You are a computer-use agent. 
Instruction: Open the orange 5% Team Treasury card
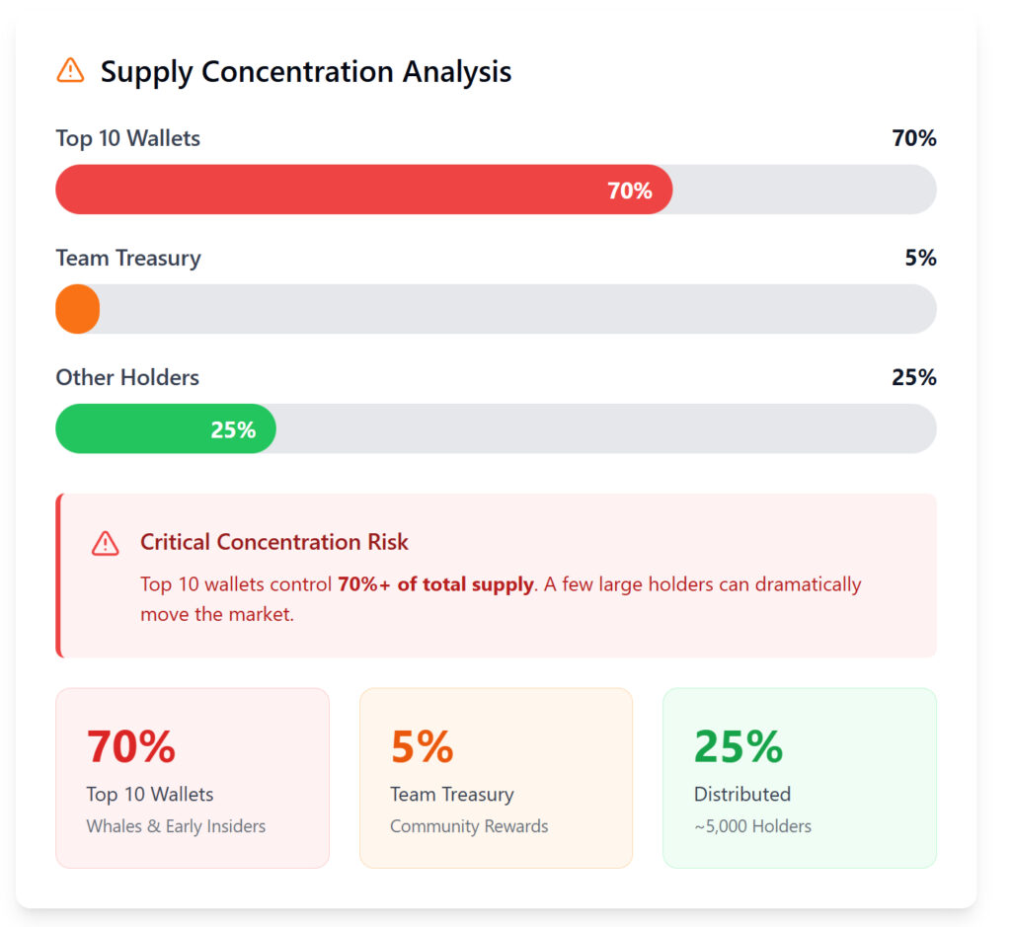point(496,778)
